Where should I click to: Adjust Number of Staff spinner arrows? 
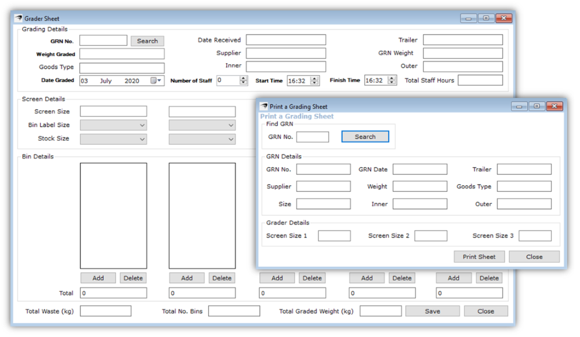coord(244,80)
